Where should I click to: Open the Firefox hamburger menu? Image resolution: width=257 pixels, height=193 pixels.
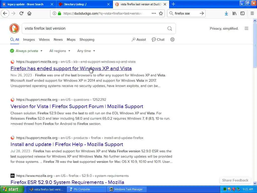[252, 13]
